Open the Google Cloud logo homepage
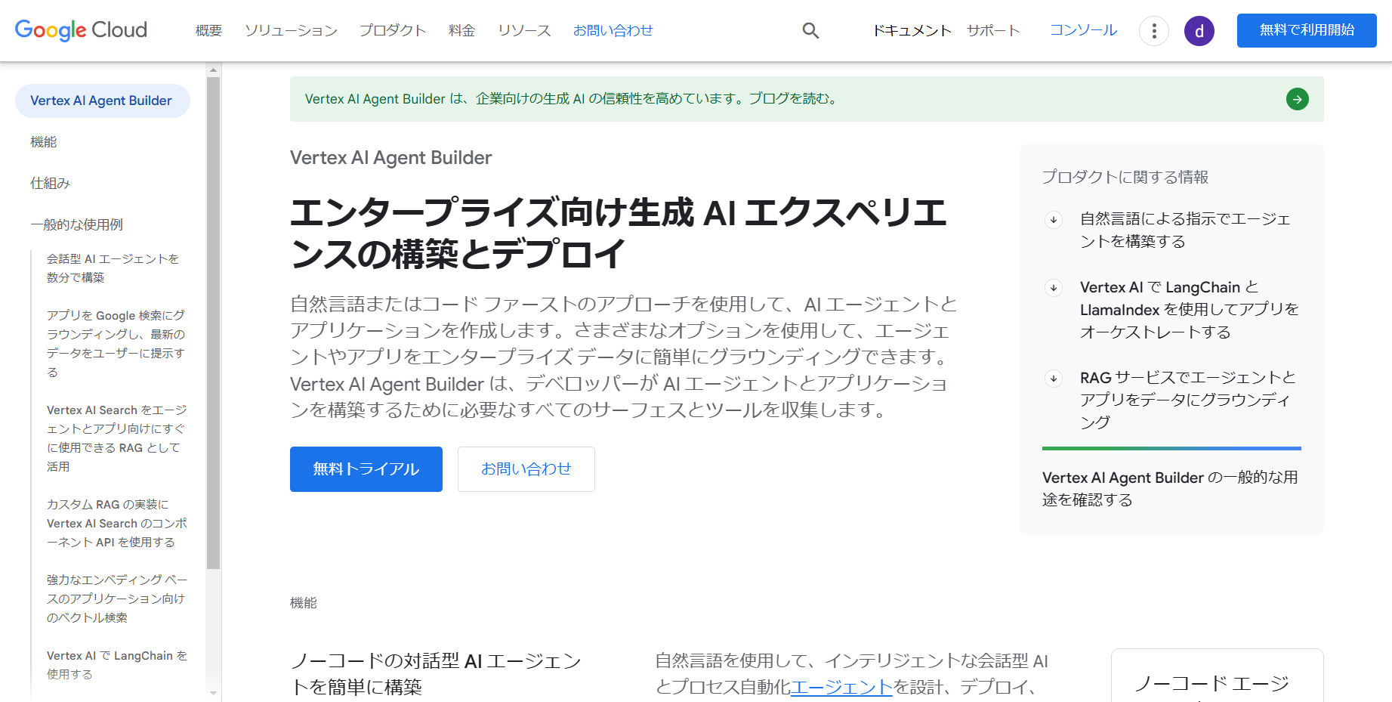This screenshot has height=702, width=1392. 81,30
